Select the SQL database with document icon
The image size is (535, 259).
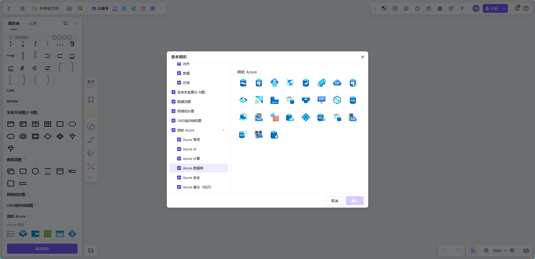[243, 135]
